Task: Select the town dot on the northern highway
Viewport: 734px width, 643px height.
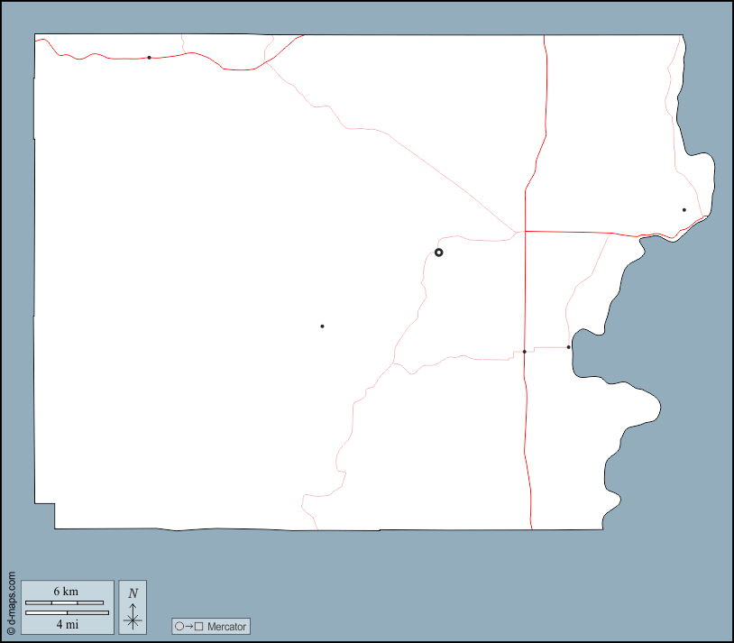Action: [x=149, y=58]
